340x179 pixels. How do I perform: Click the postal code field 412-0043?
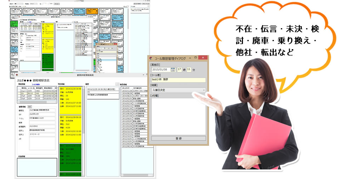42,126
